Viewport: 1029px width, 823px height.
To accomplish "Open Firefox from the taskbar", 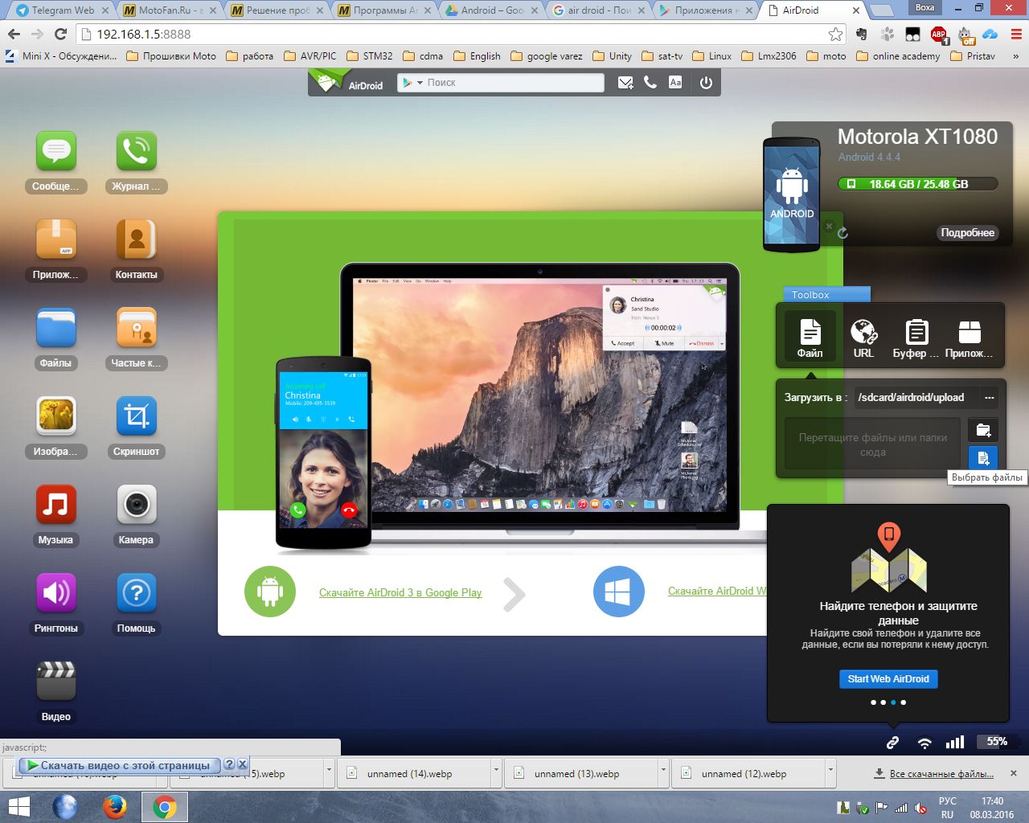I will pos(115,806).
